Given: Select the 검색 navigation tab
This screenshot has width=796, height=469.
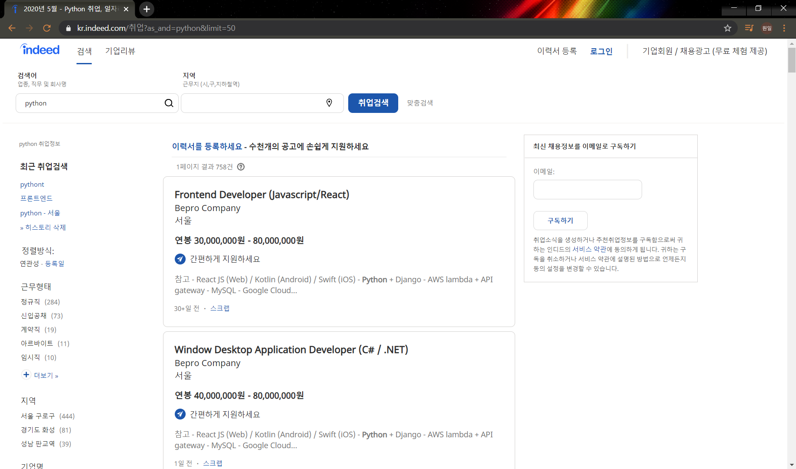Looking at the screenshot, I should [x=84, y=51].
